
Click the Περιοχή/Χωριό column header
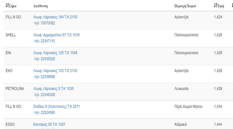coord(185,6)
